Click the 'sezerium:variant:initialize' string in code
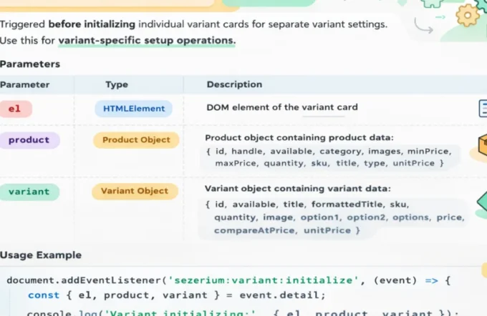This screenshot has height=316, width=487. point(263,280)
